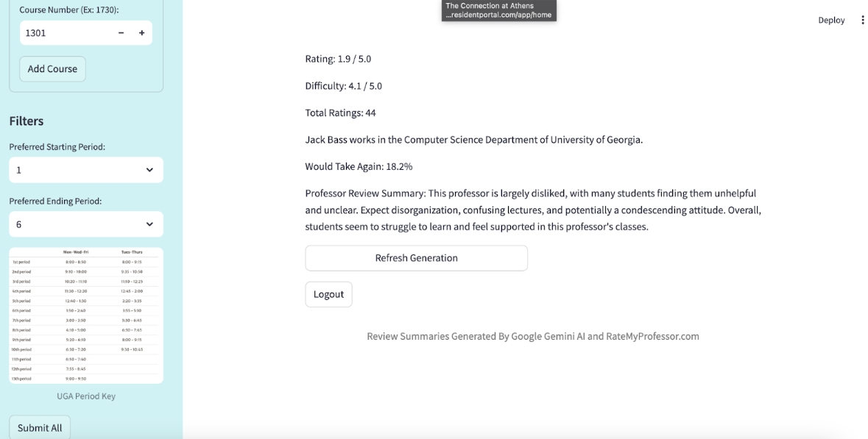Increment course number with plus button
Viewport: 868px width, 439px height.
(141, 33)
